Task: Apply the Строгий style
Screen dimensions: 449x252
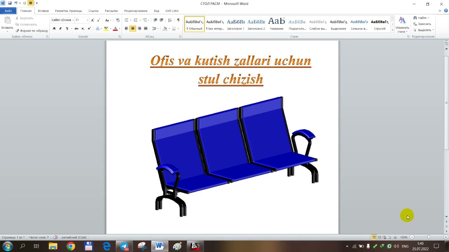Action: tap(380, 24)
